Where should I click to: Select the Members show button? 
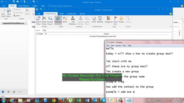pos(58,20)
